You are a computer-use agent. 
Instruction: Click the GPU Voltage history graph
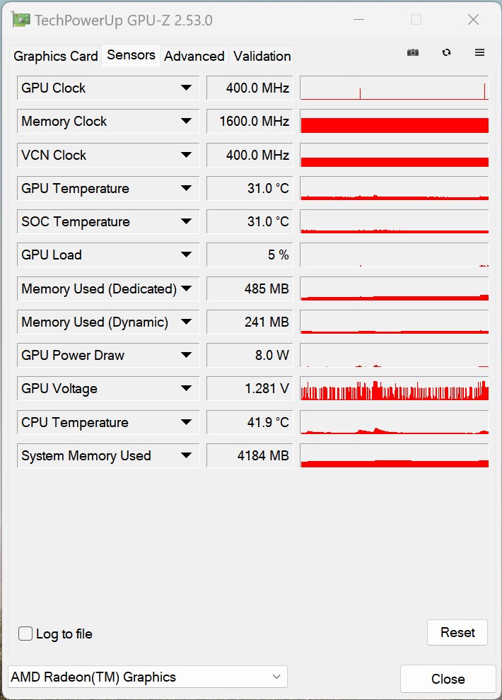click(394, 389)
